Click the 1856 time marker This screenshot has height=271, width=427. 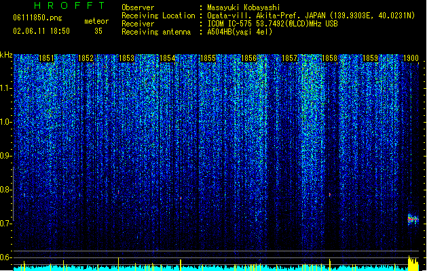(249, 58)
